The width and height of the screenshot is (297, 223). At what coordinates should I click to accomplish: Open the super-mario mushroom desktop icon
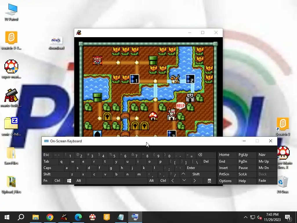11,69
